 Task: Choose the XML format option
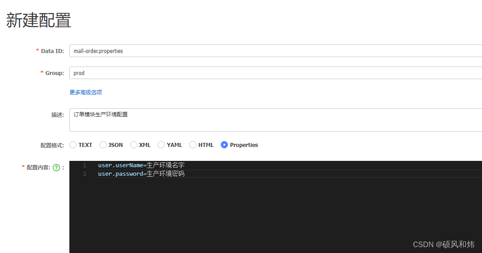tap(133, 145)
